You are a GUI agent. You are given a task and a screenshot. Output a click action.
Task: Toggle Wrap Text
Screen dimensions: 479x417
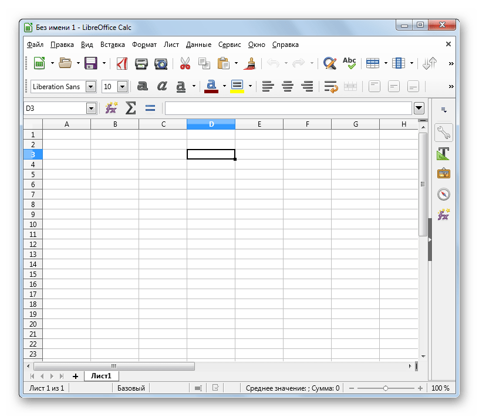tap(331, 87)
